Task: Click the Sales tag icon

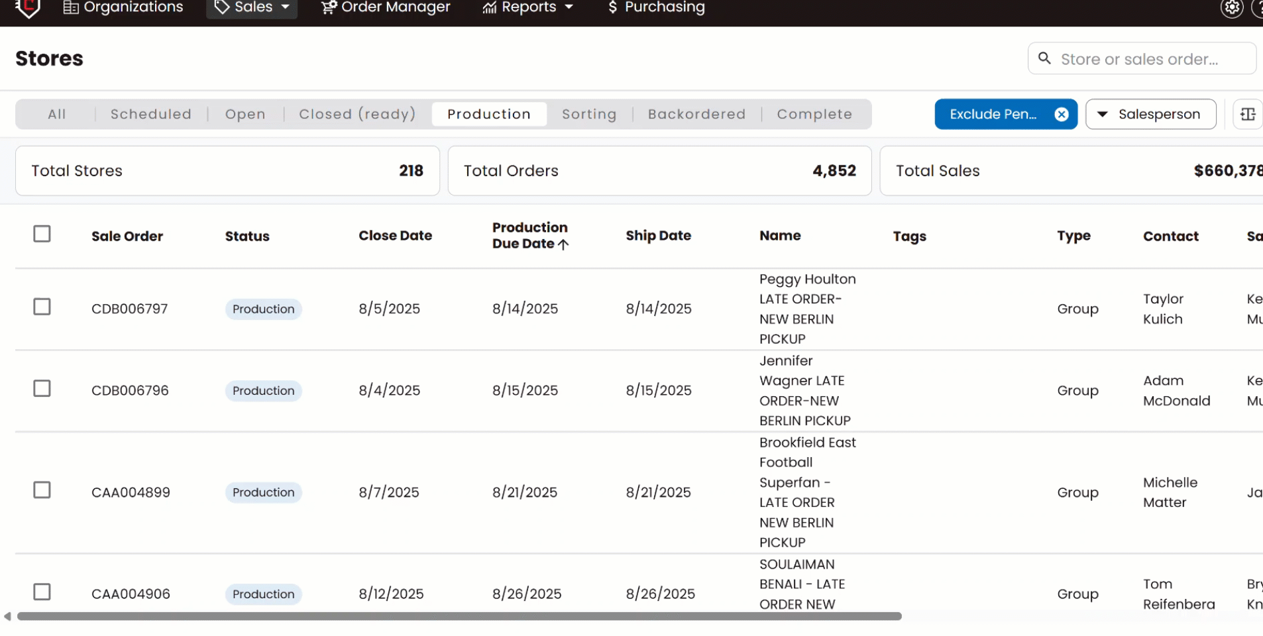Action: 221,7
